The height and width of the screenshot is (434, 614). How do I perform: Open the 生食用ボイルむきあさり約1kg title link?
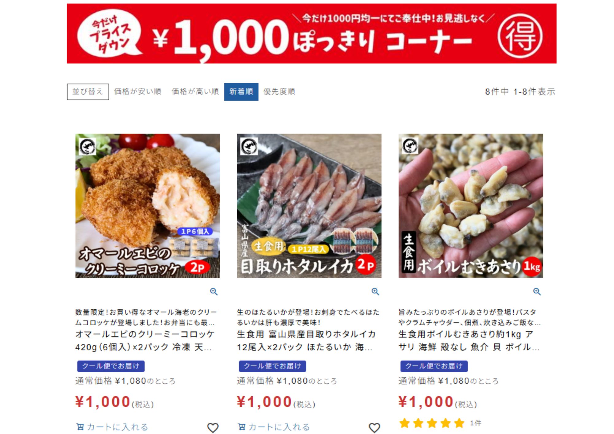click(x=469, y=340)
